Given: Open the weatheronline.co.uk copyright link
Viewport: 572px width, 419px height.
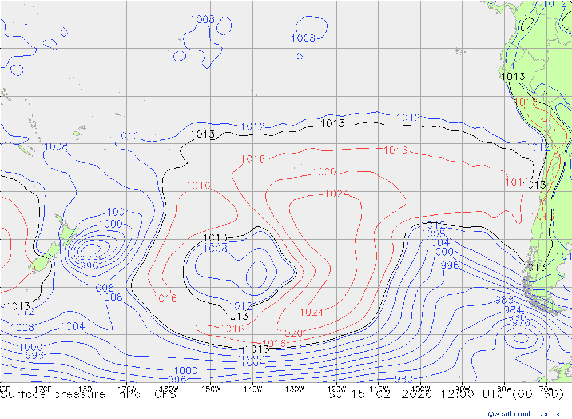Looking at the screenshot, I should click(524, 414).
